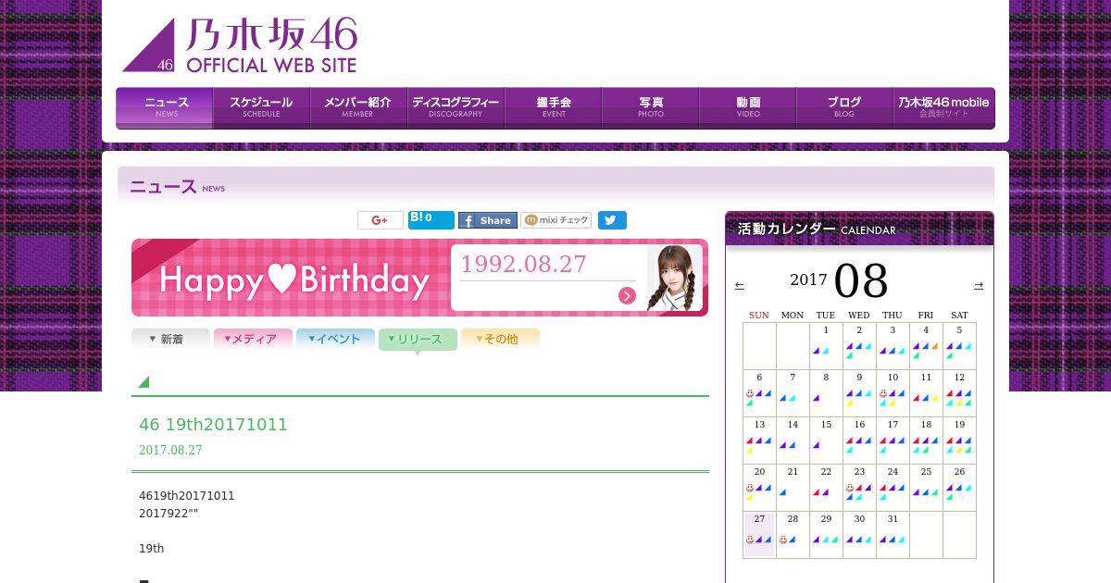The image size is (1111, 583).
Task: Select August 26 in calendar
Action: (959, 487)
